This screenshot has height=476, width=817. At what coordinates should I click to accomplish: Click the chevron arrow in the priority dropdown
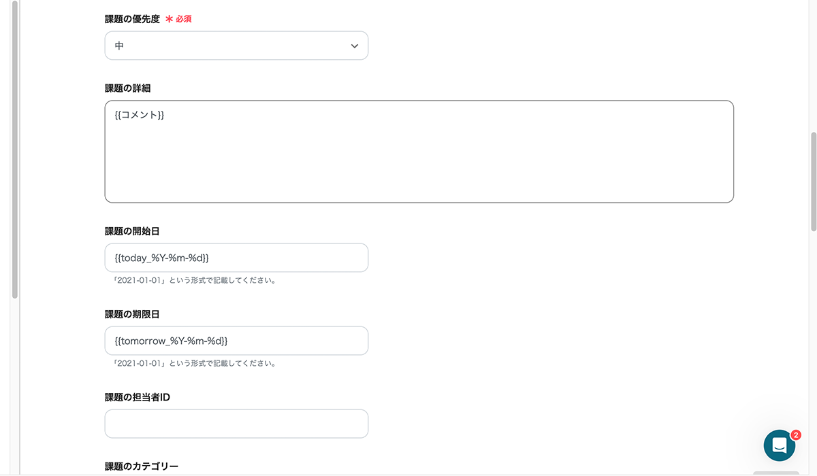coord(354,46)
